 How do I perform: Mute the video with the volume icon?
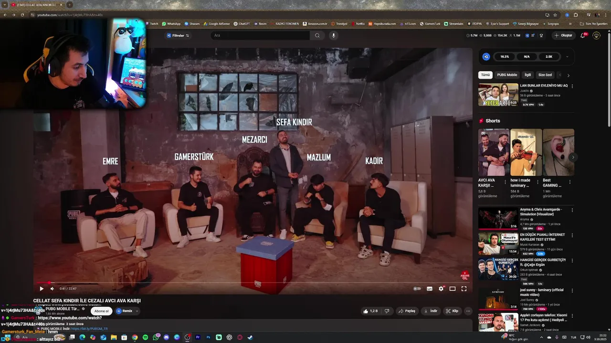pyautogui.click(x=52, y=289)
